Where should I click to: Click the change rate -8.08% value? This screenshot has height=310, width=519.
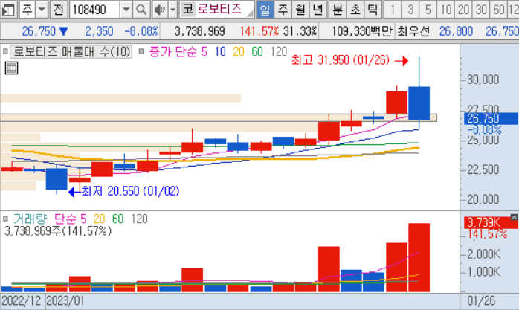[x=141, y=31]
